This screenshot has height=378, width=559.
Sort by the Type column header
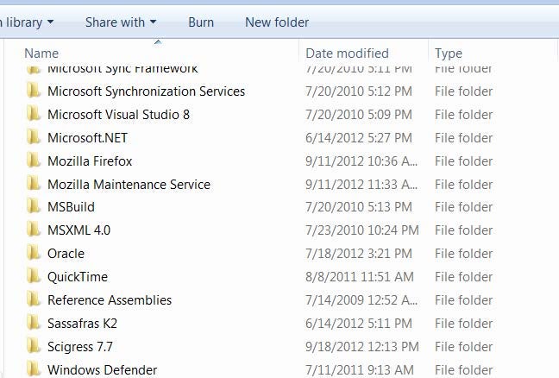449,54
